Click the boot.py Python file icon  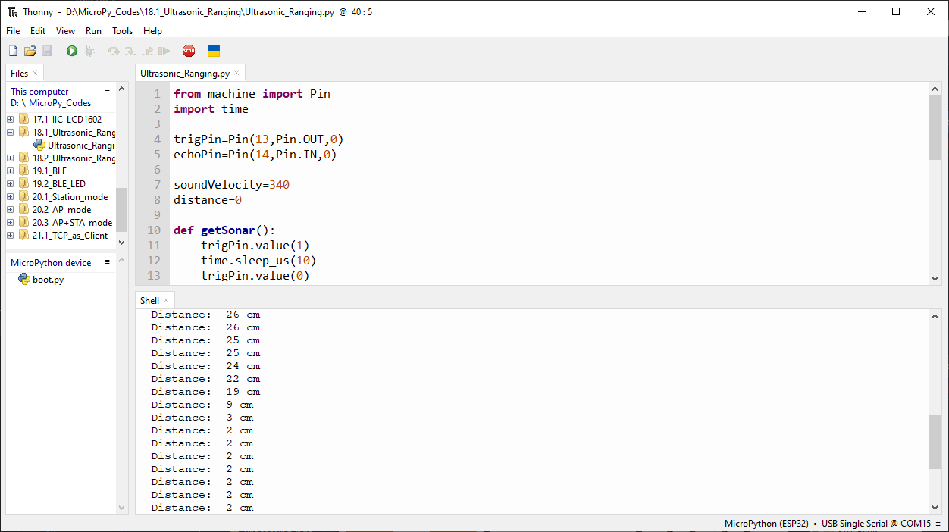click(x=24, y=279)
